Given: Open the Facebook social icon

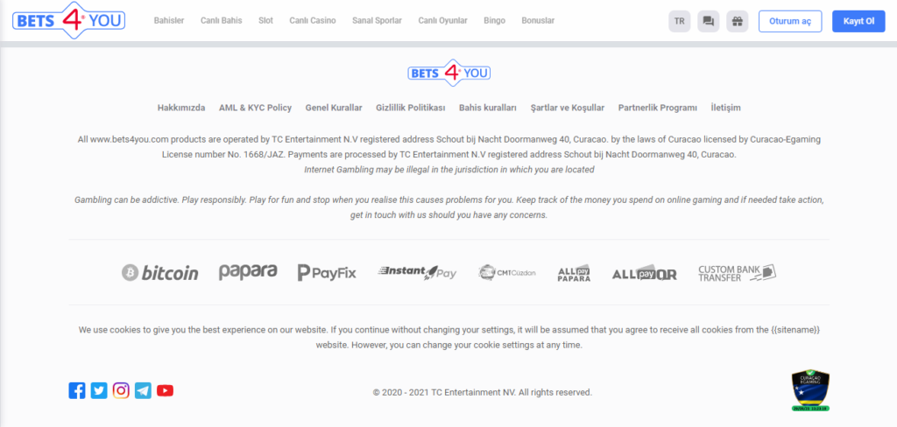Looking at the screenshot, I should click(77, 390).
